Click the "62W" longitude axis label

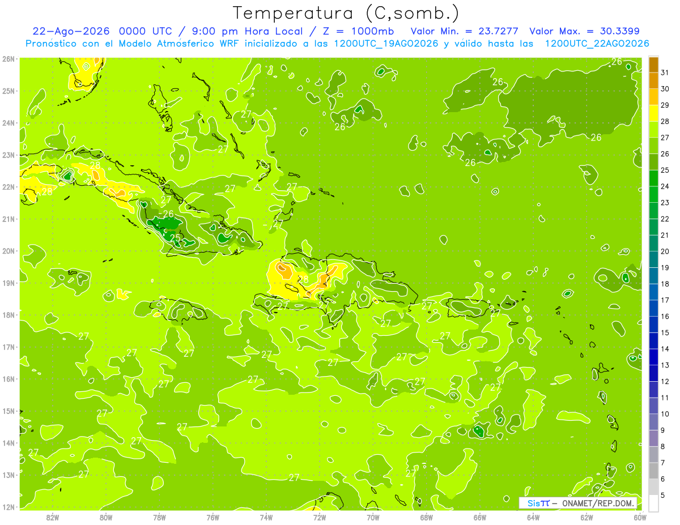click(586, 517)
